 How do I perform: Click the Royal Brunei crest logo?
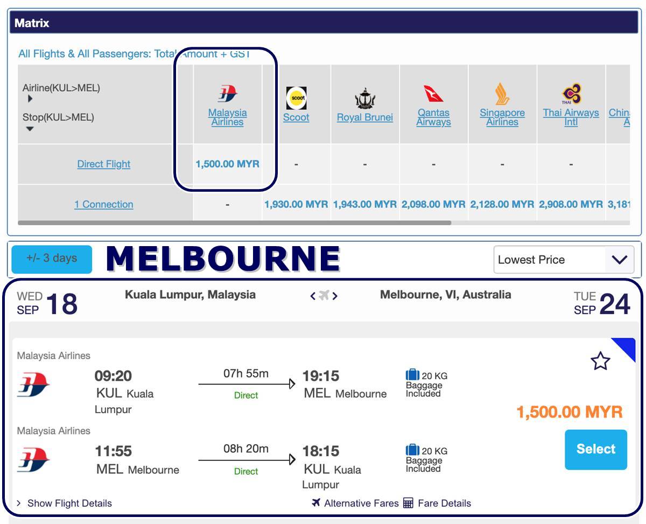tap(364, 98)
